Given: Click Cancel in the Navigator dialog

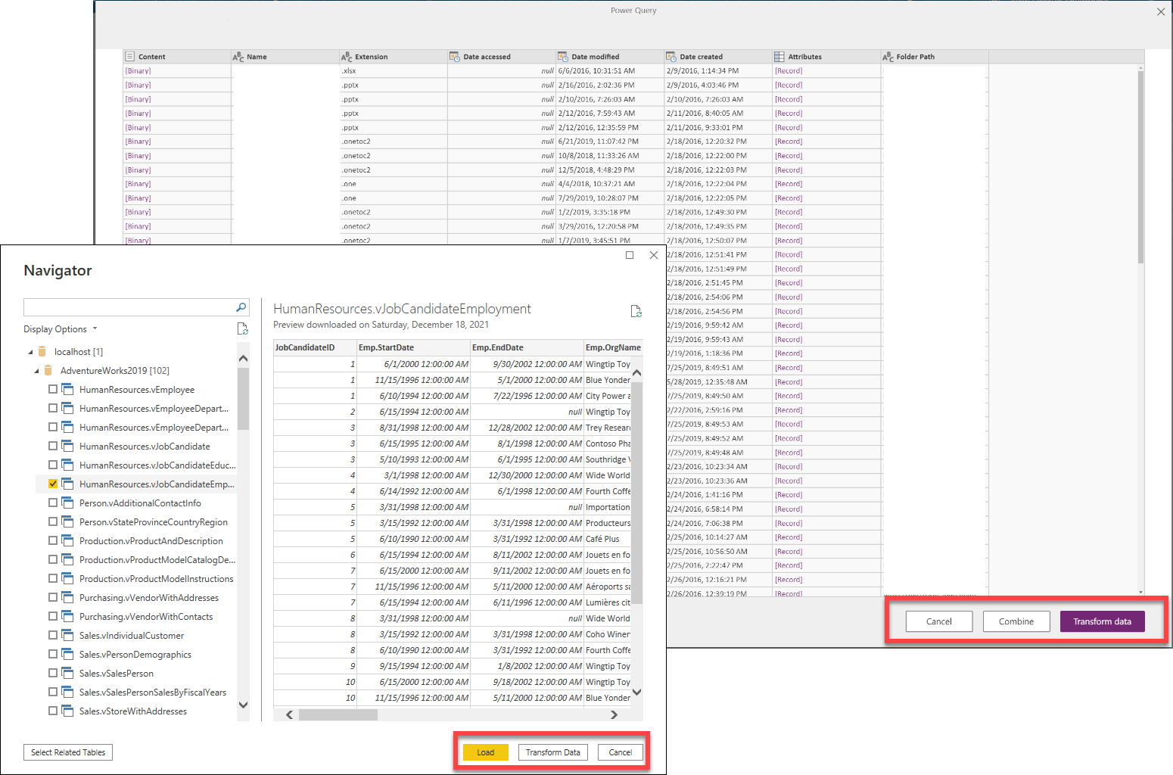Looking at the screenshot, I should [621, 752].
